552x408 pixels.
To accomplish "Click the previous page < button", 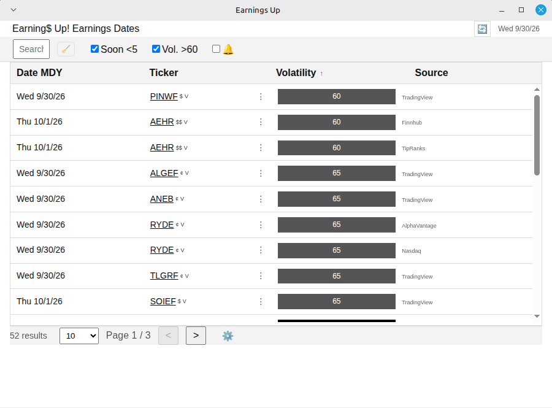I will pyautogui.click(x=168, y=336).
